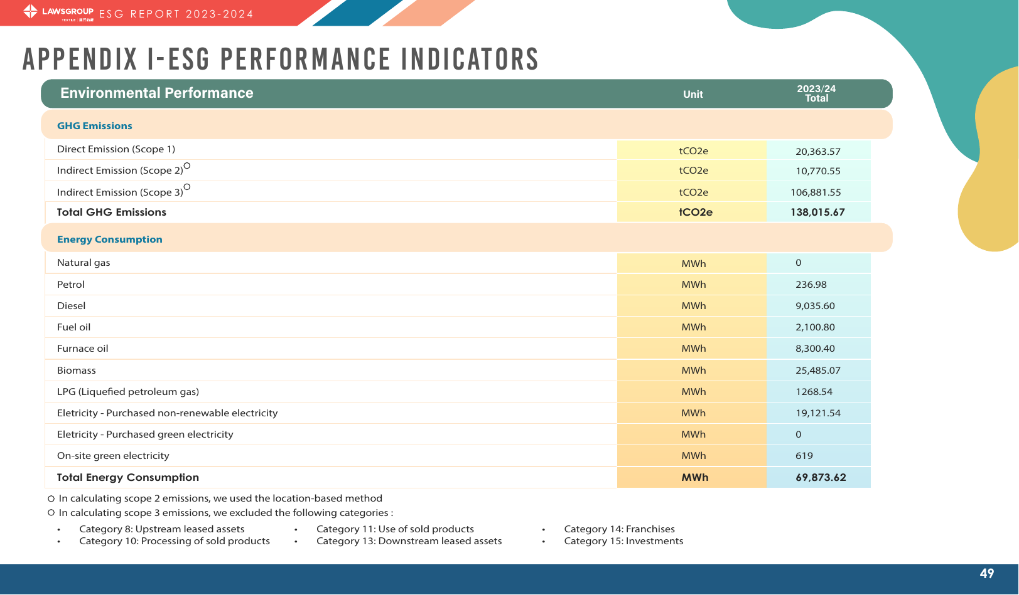Select the Biomass value 25,485.07

coord(818,370)
